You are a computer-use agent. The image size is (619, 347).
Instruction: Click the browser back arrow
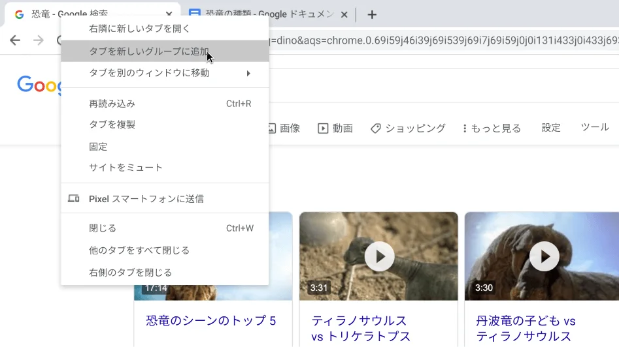(15, 40)
